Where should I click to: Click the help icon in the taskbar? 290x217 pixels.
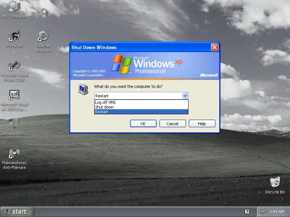pos(247,212)
